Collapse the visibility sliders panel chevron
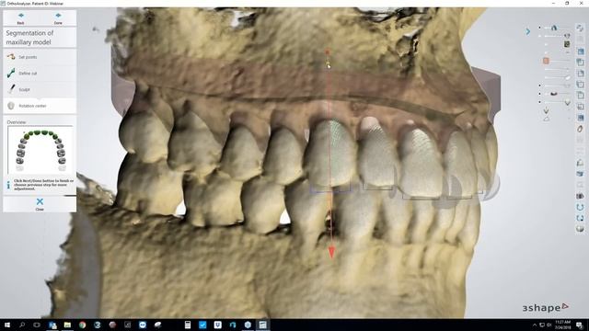589x331 pixels. [x=527, y=31]
